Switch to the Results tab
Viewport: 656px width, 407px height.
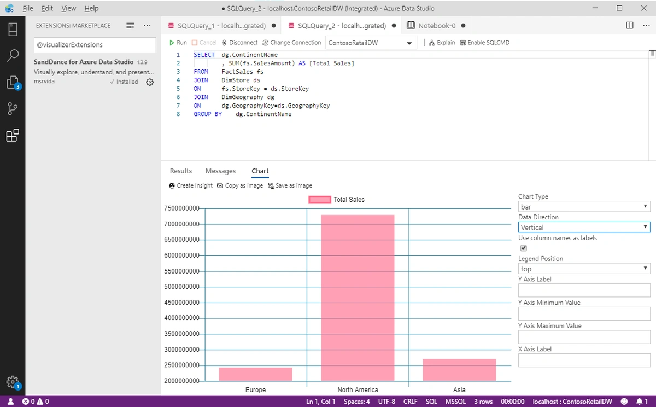tap(181, 171)
